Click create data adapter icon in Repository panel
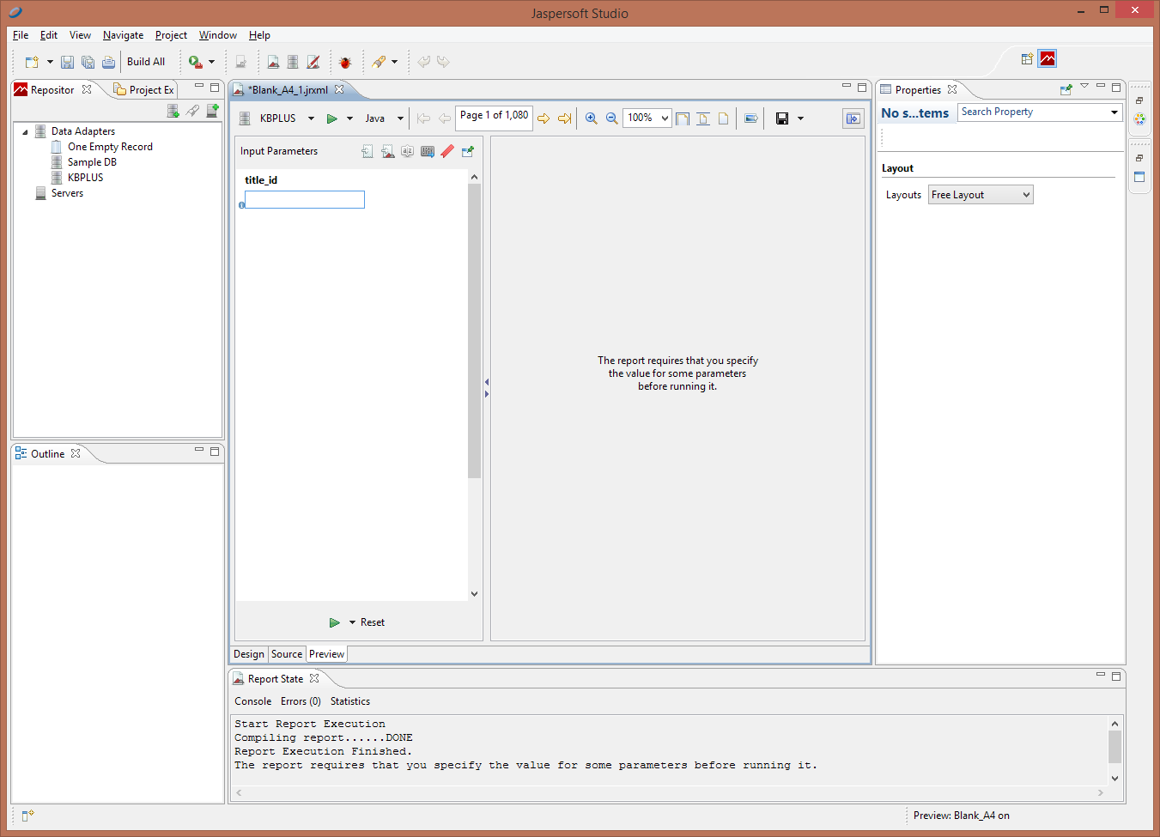 pyautogui.click(x=173, y=111)
